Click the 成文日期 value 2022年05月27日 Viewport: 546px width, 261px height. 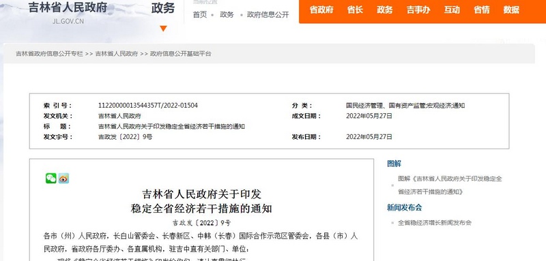369,116
